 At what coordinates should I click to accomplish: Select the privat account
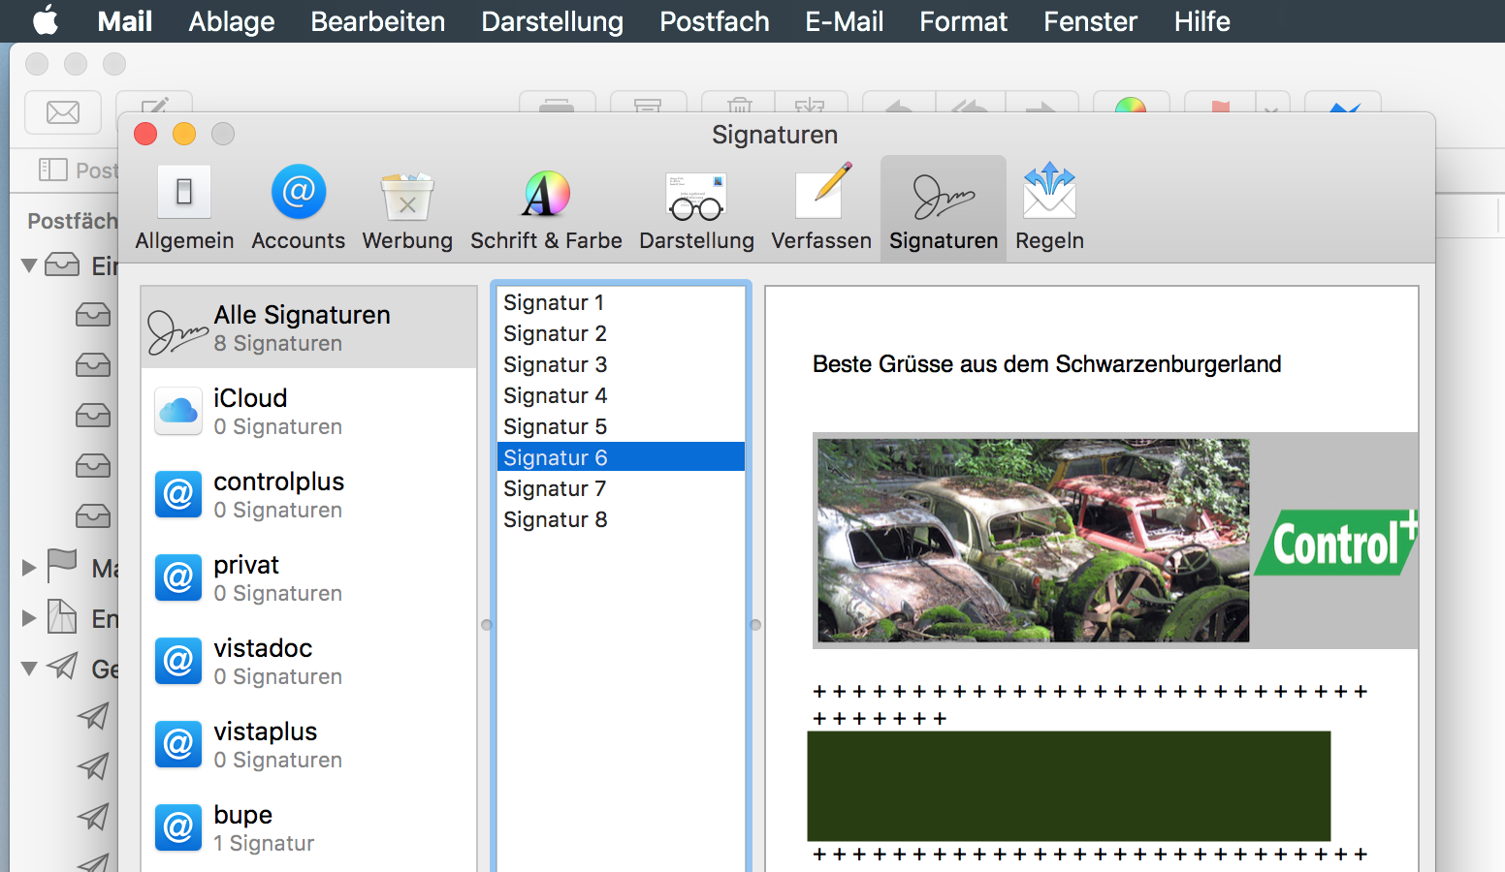click(309, 577)
